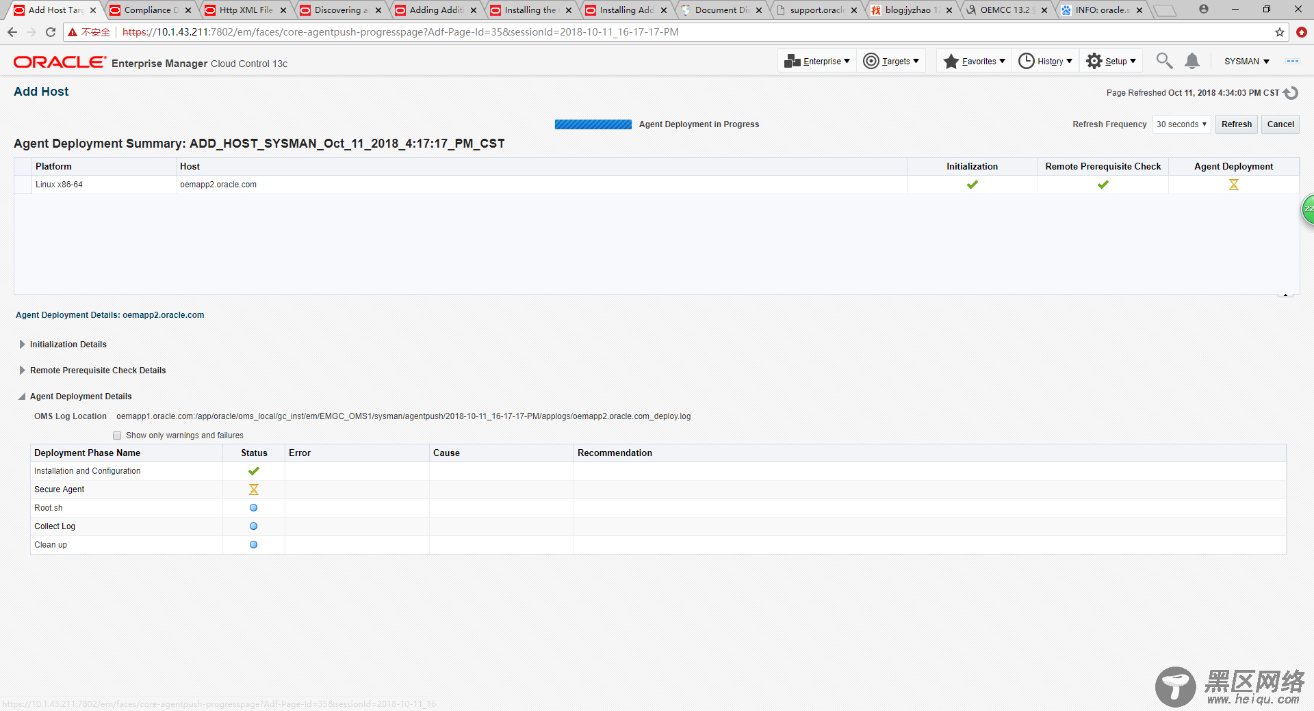The image size is (1314, 711).
Task: Click the Refresh button
Action: point(1236,124)
